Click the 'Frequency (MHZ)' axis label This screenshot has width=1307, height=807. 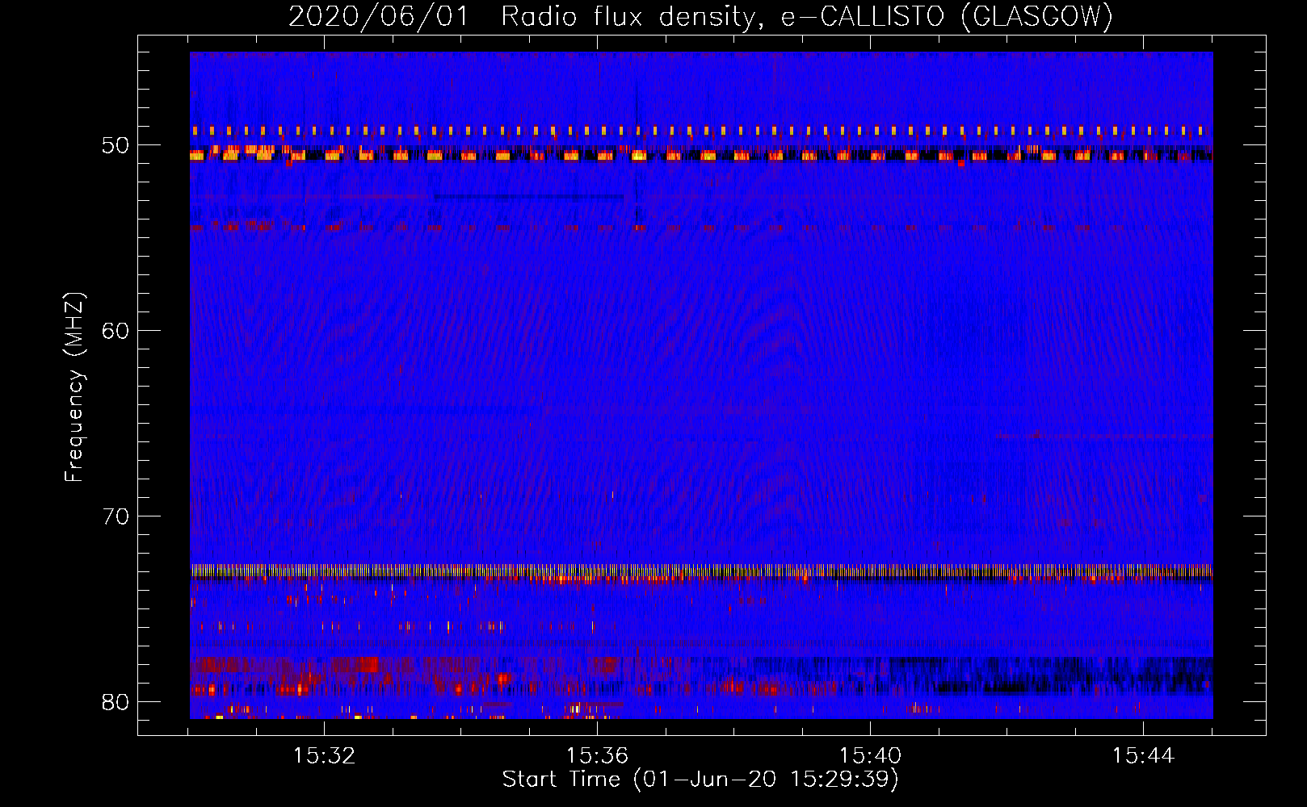(x=74, y=387)
